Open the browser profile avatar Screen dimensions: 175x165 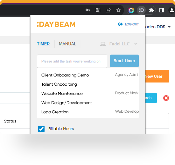point(171,10)
